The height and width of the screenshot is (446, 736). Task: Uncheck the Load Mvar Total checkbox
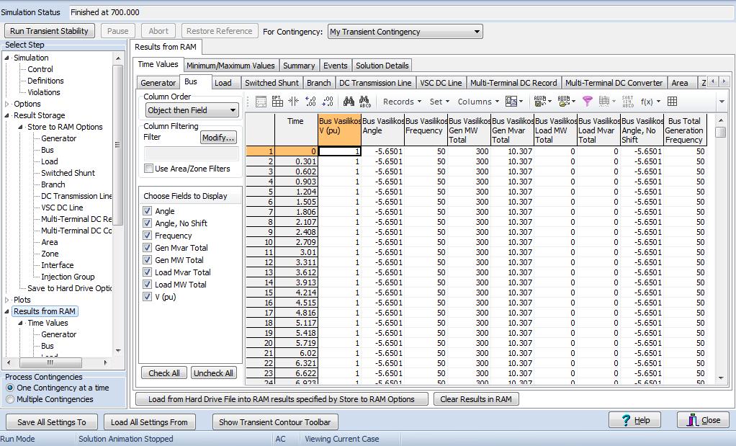pyautogui.click(x=148, y=272)
